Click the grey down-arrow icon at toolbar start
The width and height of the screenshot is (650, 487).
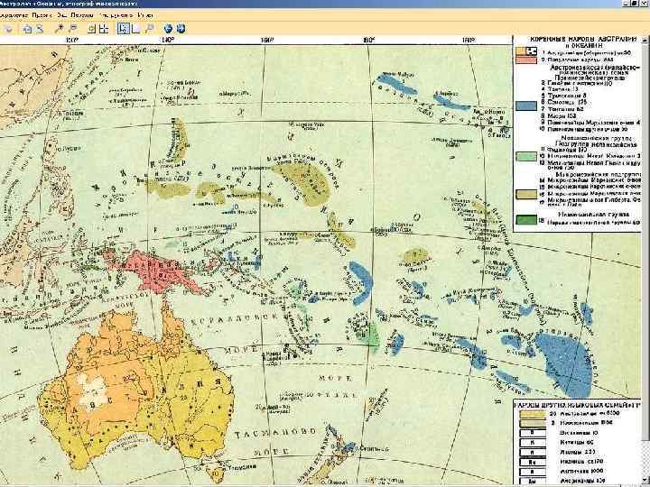point(9,29)
